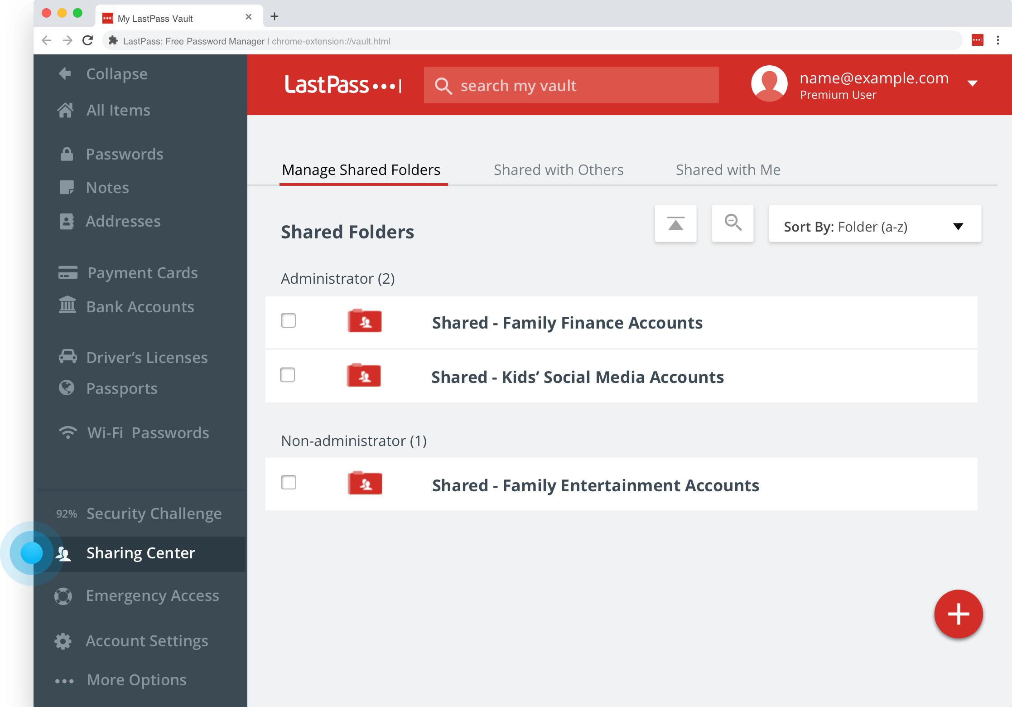
Task: Click the Family Finance Accounts folder icon
Action: pyautogui.click(x=365, y=321)
